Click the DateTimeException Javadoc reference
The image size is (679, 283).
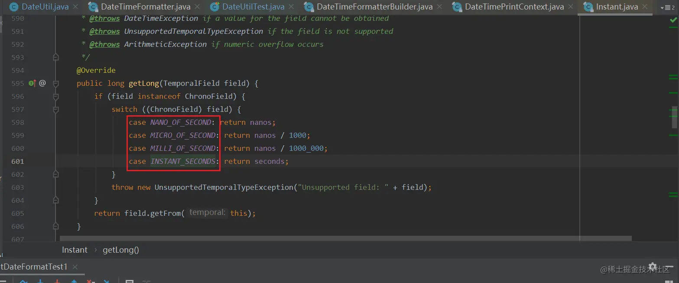(x=161, y=18)
